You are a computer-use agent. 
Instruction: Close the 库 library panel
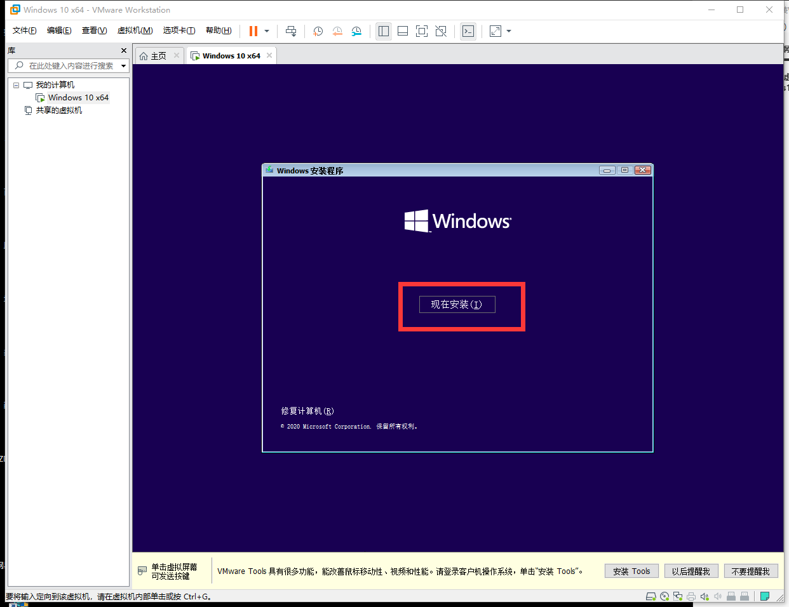click(x=124, y=50)
